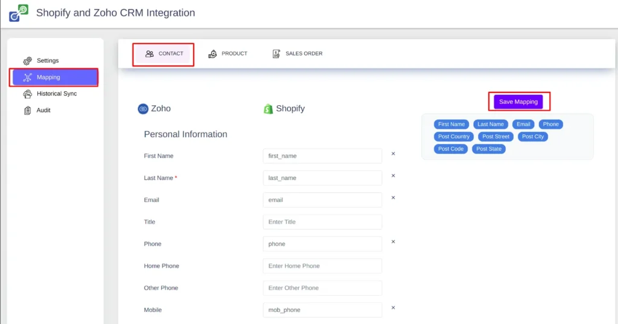Switch to the CONTACT tab
618x324 pixels.
point(163,54)
